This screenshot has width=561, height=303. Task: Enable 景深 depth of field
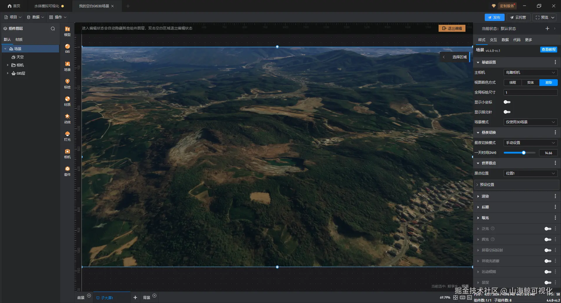tap(548, 283)
